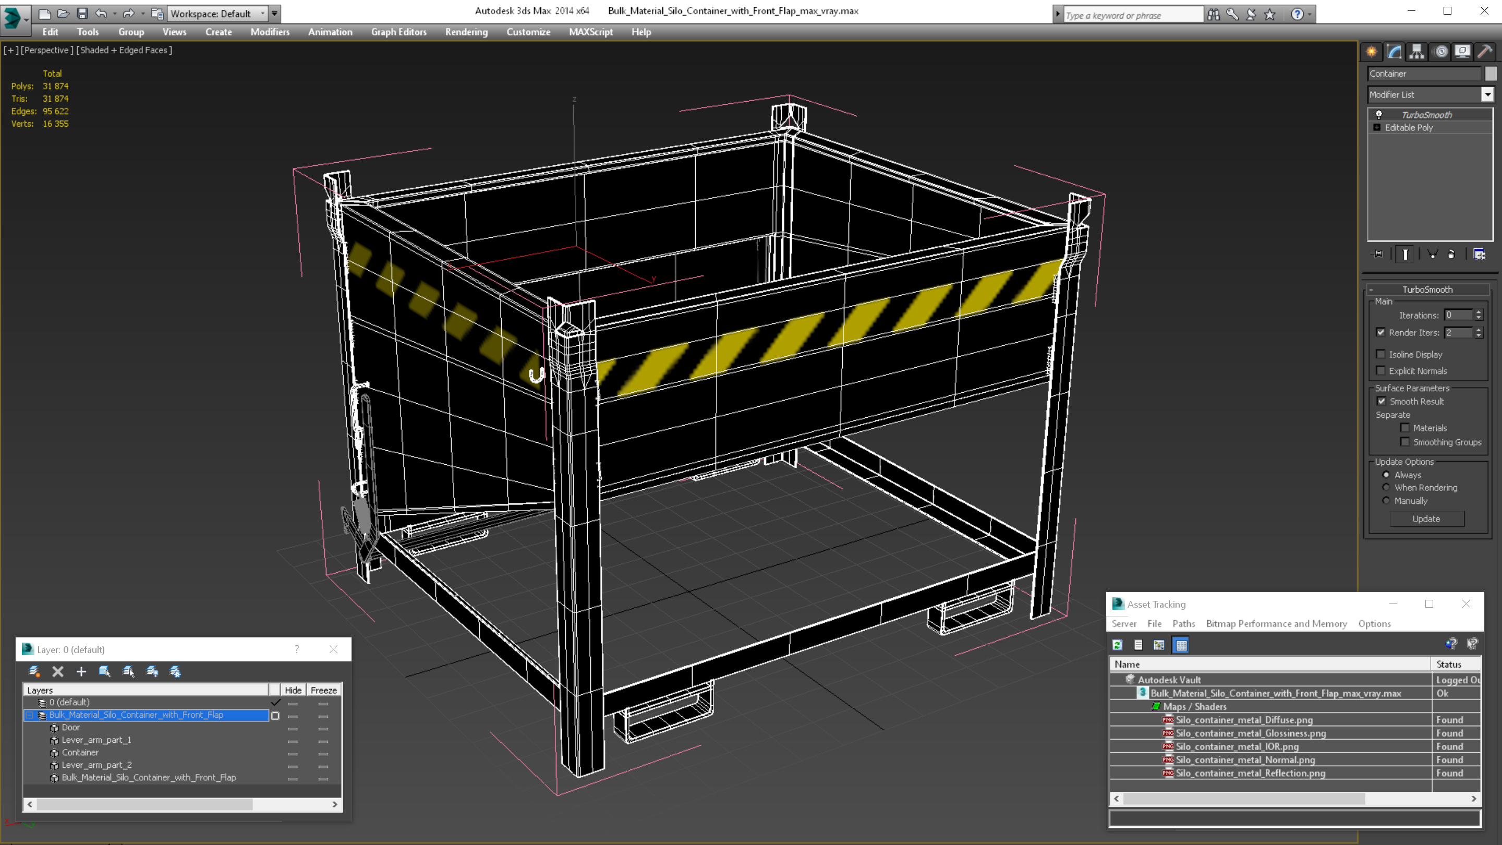1502x845 pixels.
Task: Delete the selected layer with the X icon
Action: [58, 671]
